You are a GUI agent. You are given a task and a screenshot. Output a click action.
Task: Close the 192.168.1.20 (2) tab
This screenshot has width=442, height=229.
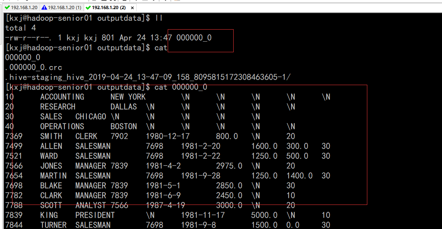point(132,8)
